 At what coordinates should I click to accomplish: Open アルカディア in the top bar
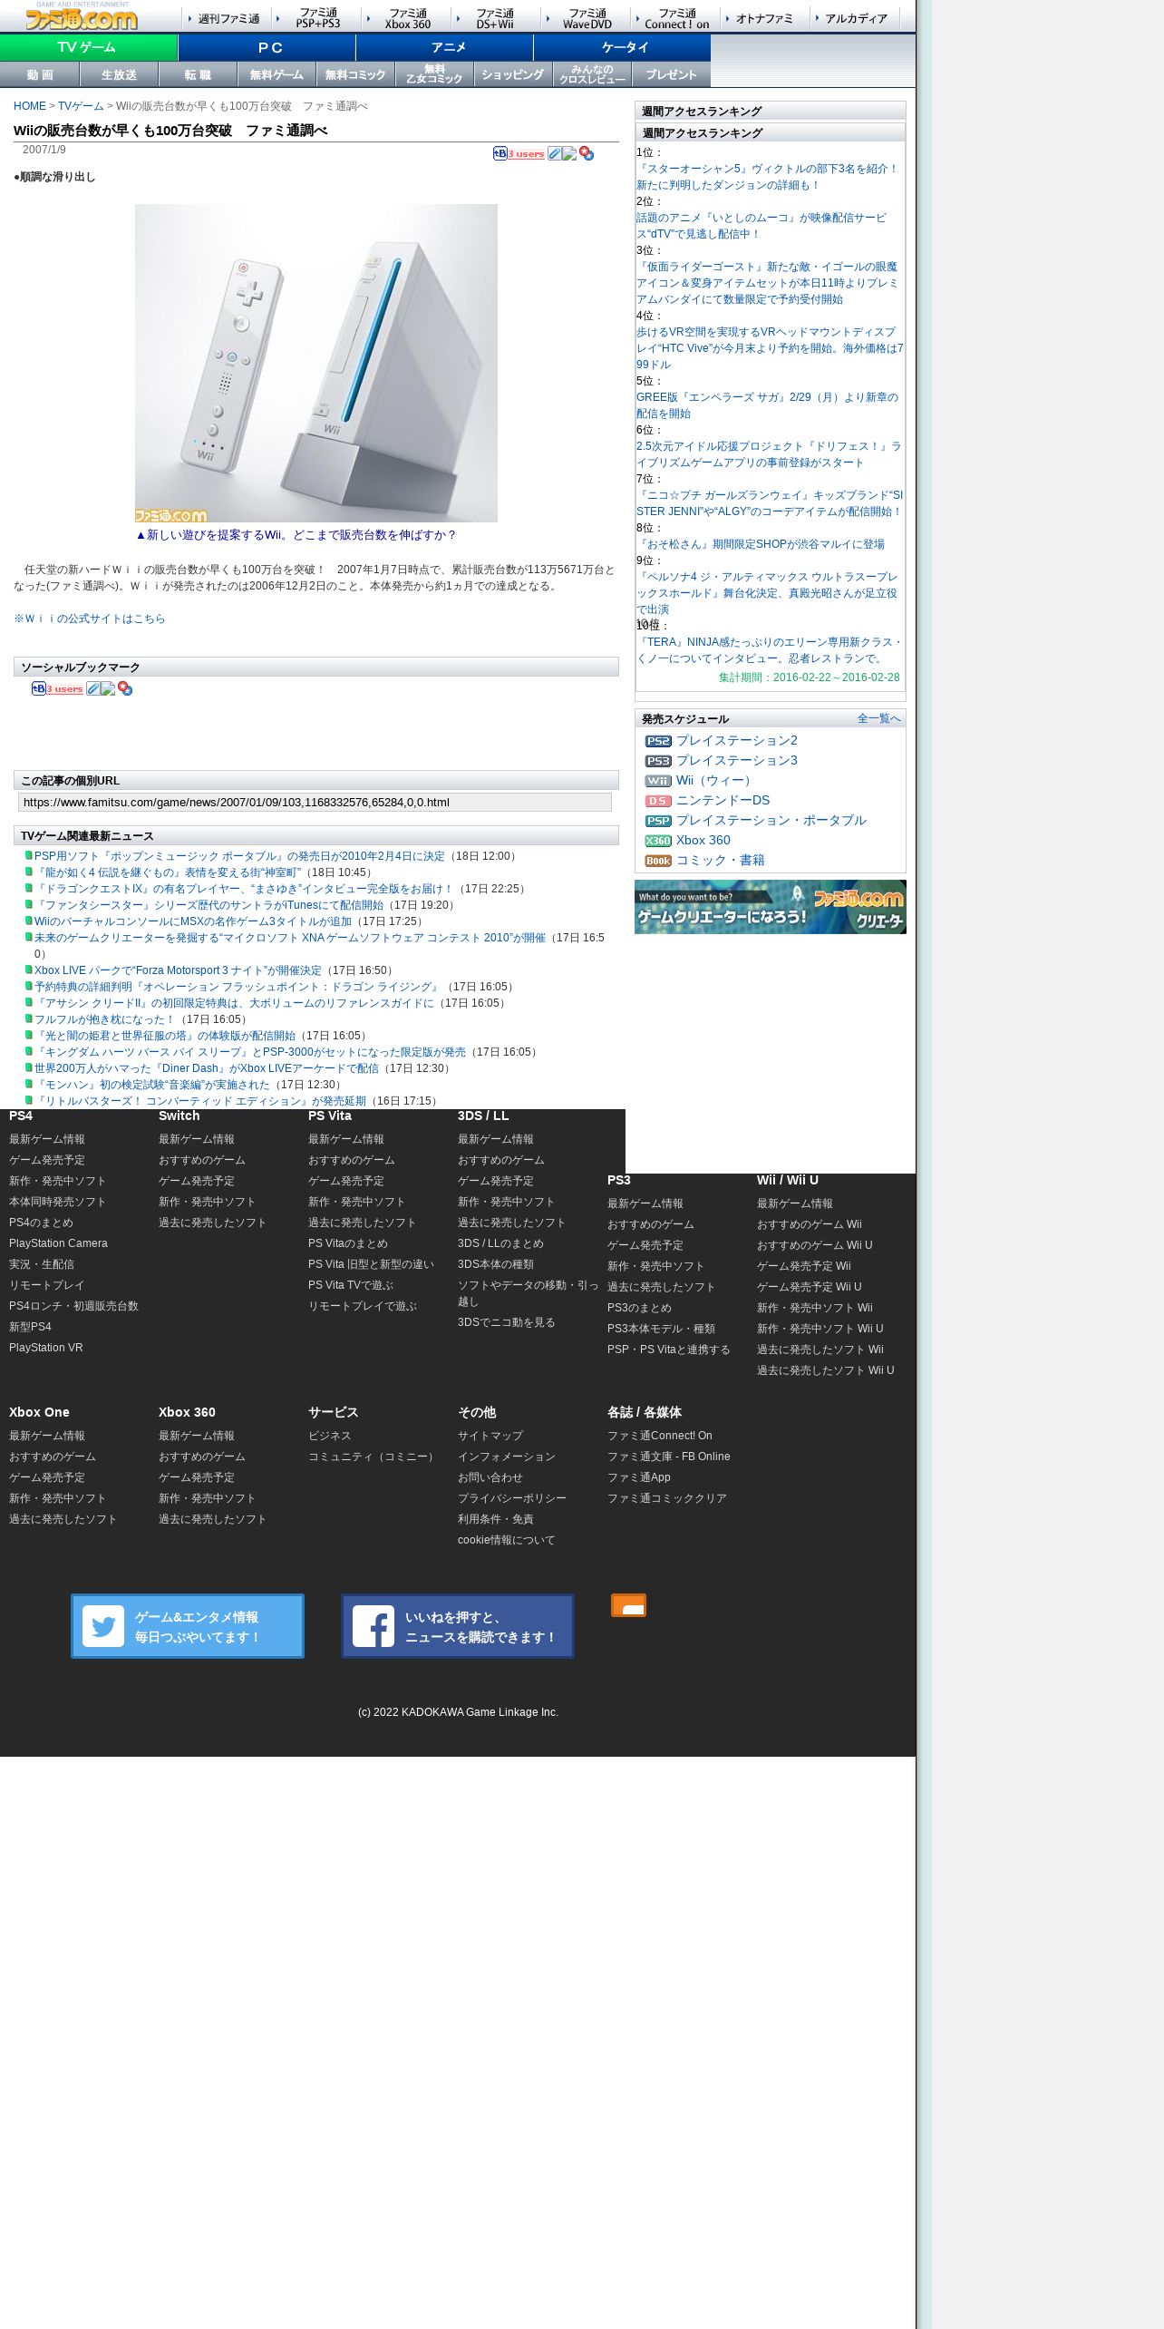pos(856,18)
